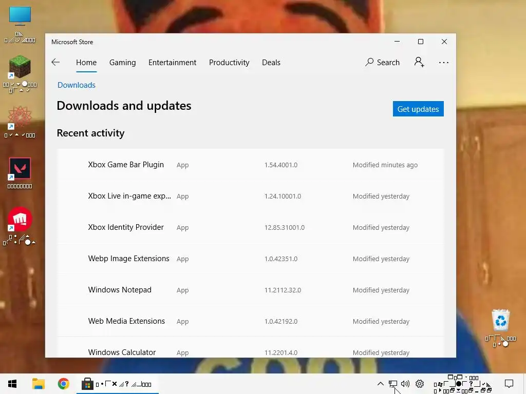Open File Explorer from the taskbar
Viewport: 526px width, 394px height.
tap(39, 384)
